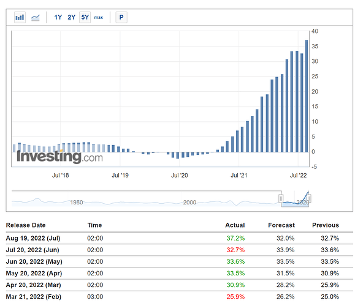Open the Jul 20, 2022 (Jun) release row
Viewport: 355px width, 306px height.
coord(179,250)
